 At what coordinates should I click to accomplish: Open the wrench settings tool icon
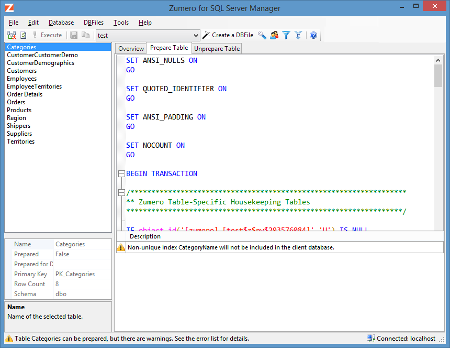(262, 35)
